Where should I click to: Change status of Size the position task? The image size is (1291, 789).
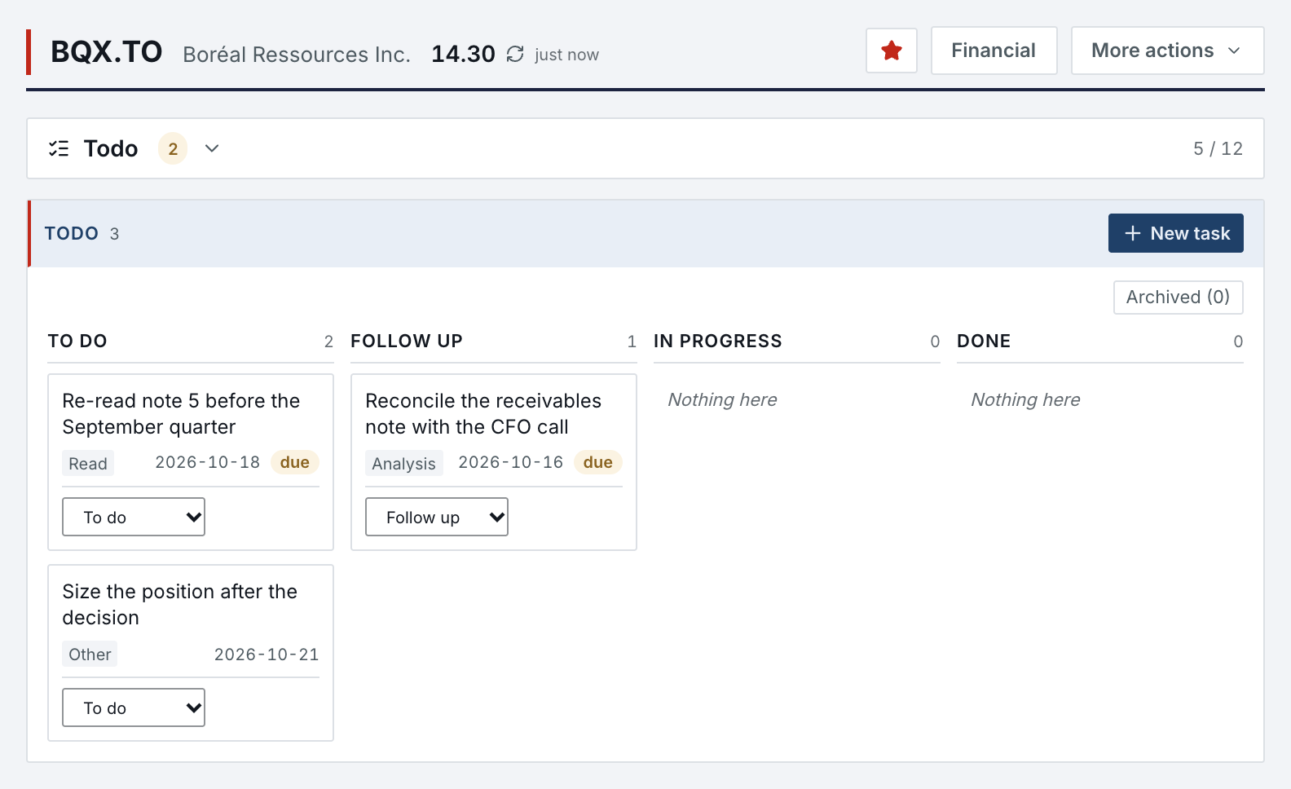tap(134, 707)
